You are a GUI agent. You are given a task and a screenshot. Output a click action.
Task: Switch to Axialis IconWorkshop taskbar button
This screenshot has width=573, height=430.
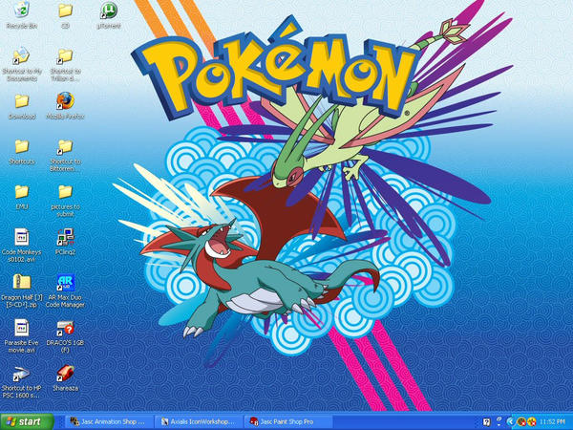198,421
